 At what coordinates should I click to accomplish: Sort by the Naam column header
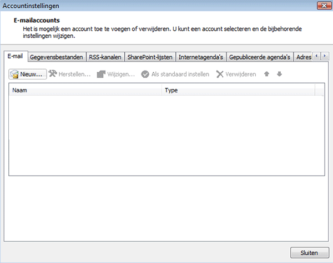coord(85,90)
